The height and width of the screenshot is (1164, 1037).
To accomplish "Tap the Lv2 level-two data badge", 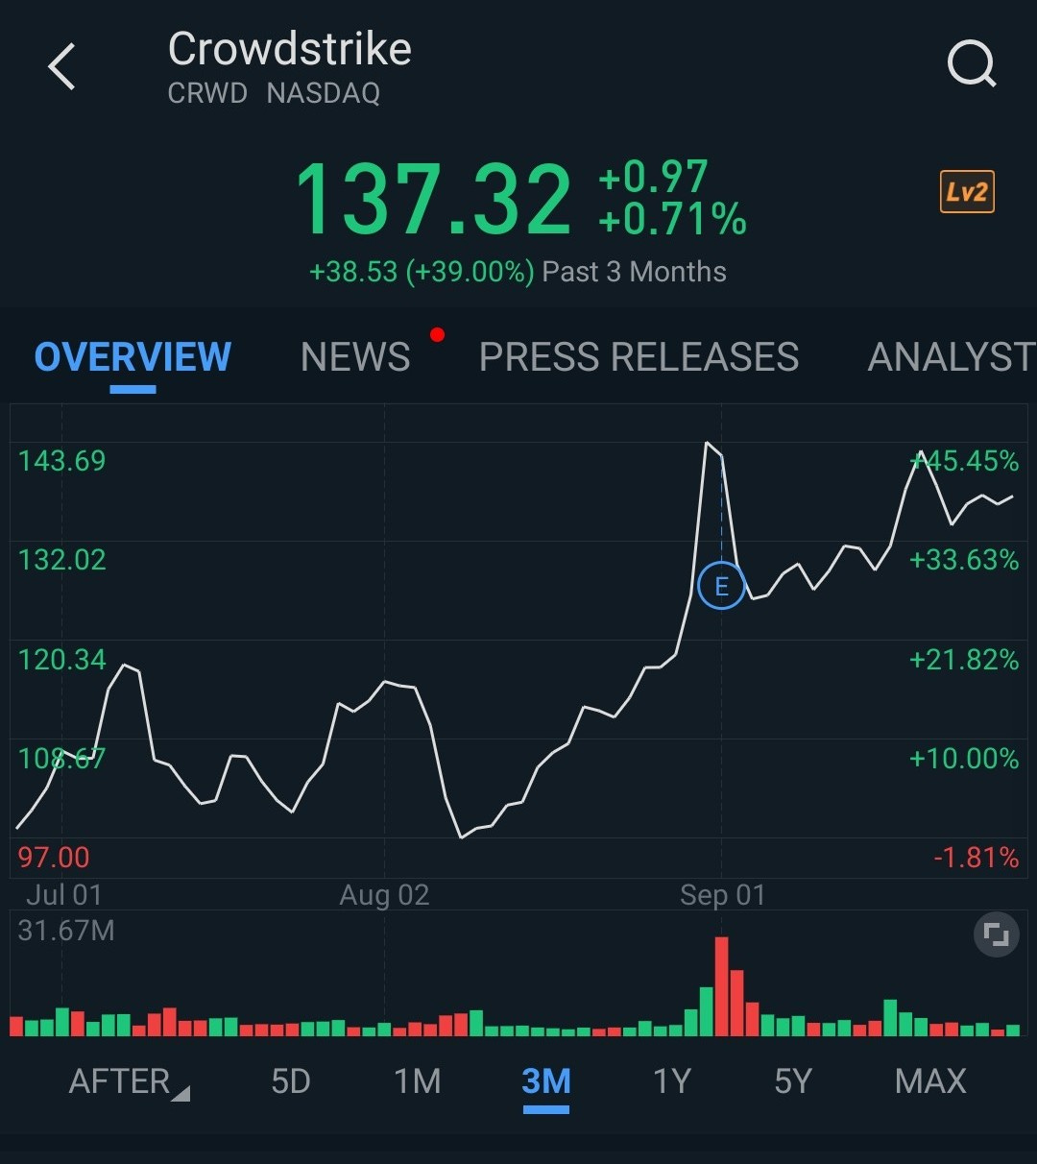I will tap(967, 192).
